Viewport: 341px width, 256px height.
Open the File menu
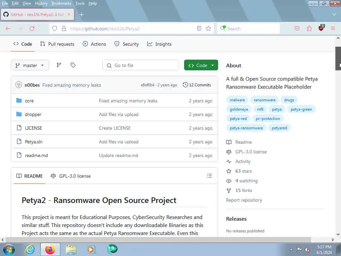click(5, 3)
